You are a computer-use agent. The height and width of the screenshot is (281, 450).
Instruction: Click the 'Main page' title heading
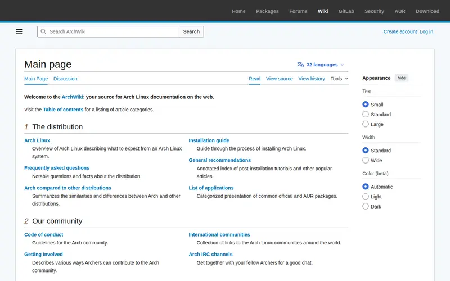48,64
